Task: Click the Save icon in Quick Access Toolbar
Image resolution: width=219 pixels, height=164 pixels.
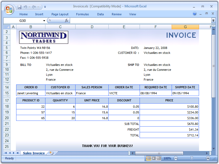Action: [x=19, y=7]
